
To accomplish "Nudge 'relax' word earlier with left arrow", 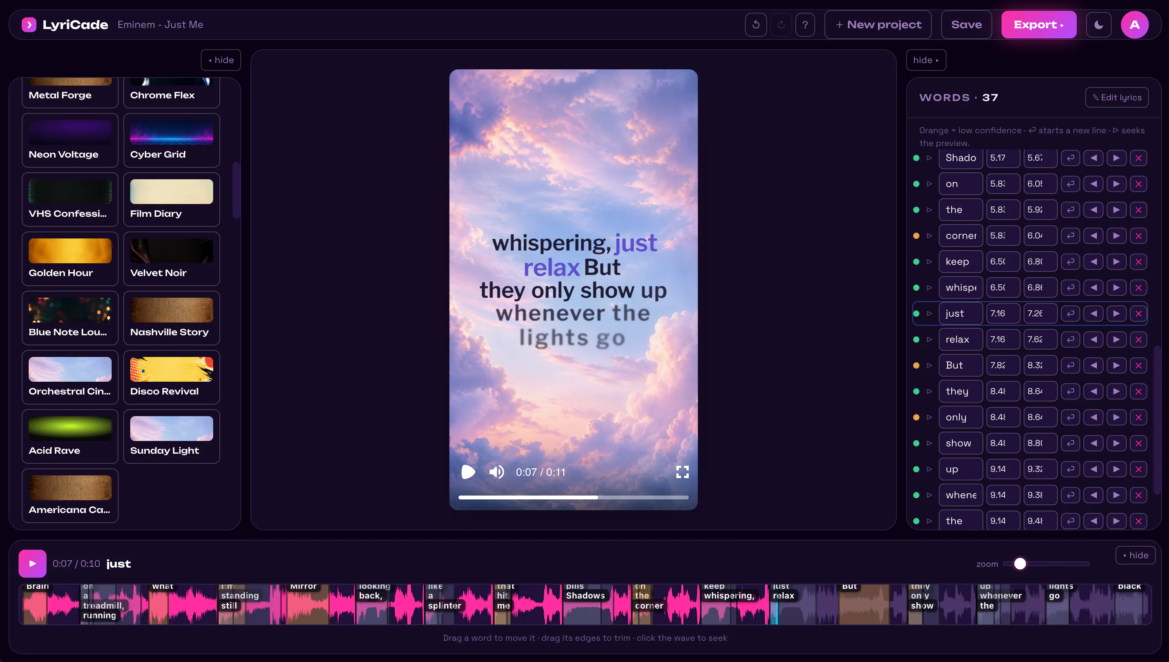I will [1093, 340].
